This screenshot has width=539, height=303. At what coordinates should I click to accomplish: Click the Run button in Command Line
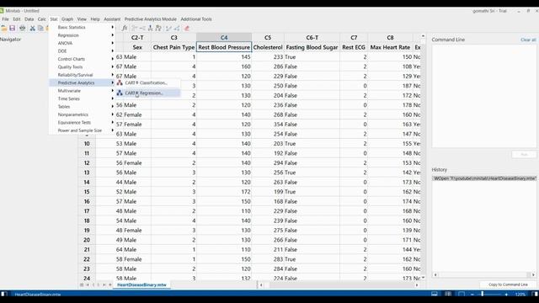tap(524, 154)
